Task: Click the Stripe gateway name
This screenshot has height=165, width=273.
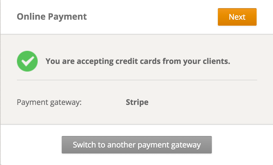Action: [137, 102]
